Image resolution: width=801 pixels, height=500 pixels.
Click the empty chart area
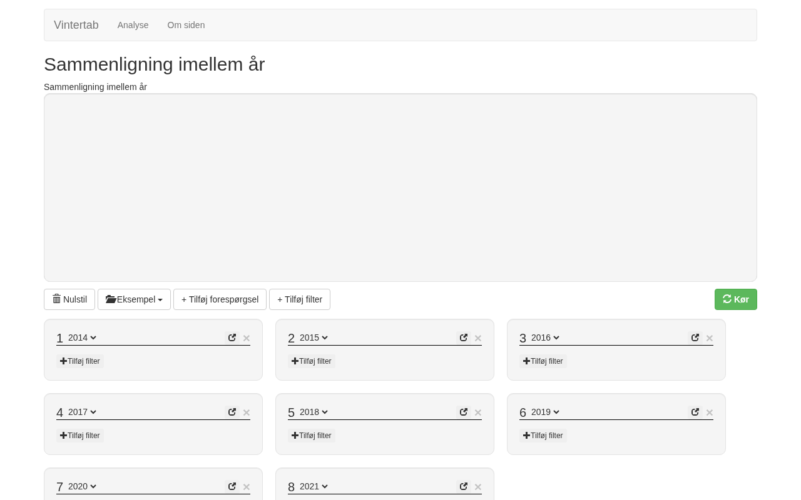click(x=400, y=187)
